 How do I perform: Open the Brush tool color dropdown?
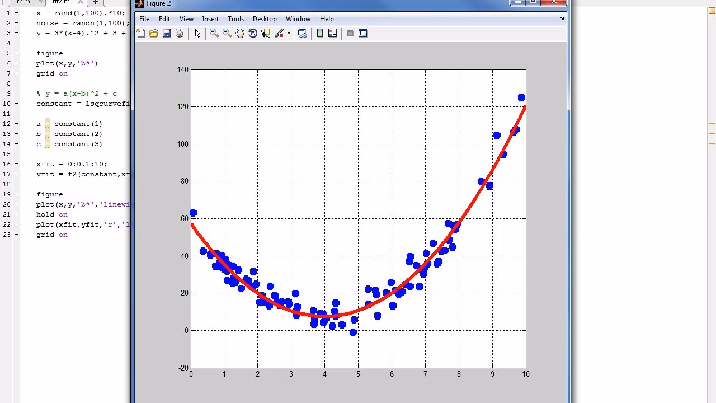click(289, 33)
